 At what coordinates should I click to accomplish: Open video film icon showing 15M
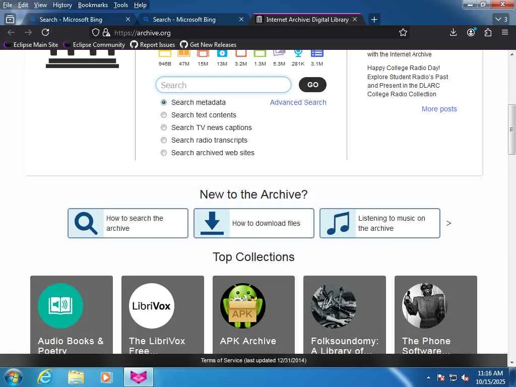pyautogui.click(x=203, y=53)
